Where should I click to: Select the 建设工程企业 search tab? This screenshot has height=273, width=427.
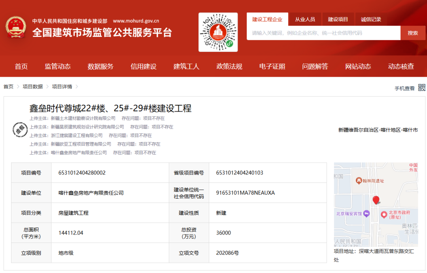(x=267, y=19)
